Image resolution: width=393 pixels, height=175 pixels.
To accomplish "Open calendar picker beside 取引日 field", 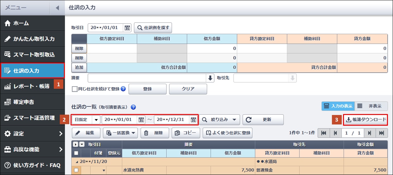I will point(127,28).
